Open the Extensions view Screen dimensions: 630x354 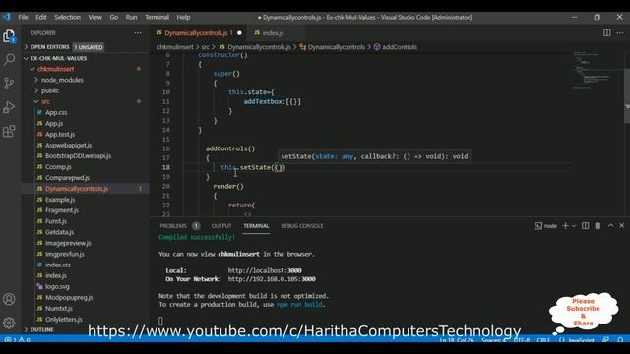[9, 131]
